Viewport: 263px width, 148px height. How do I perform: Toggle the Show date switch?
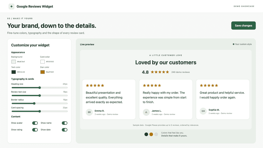click(64, 130)
